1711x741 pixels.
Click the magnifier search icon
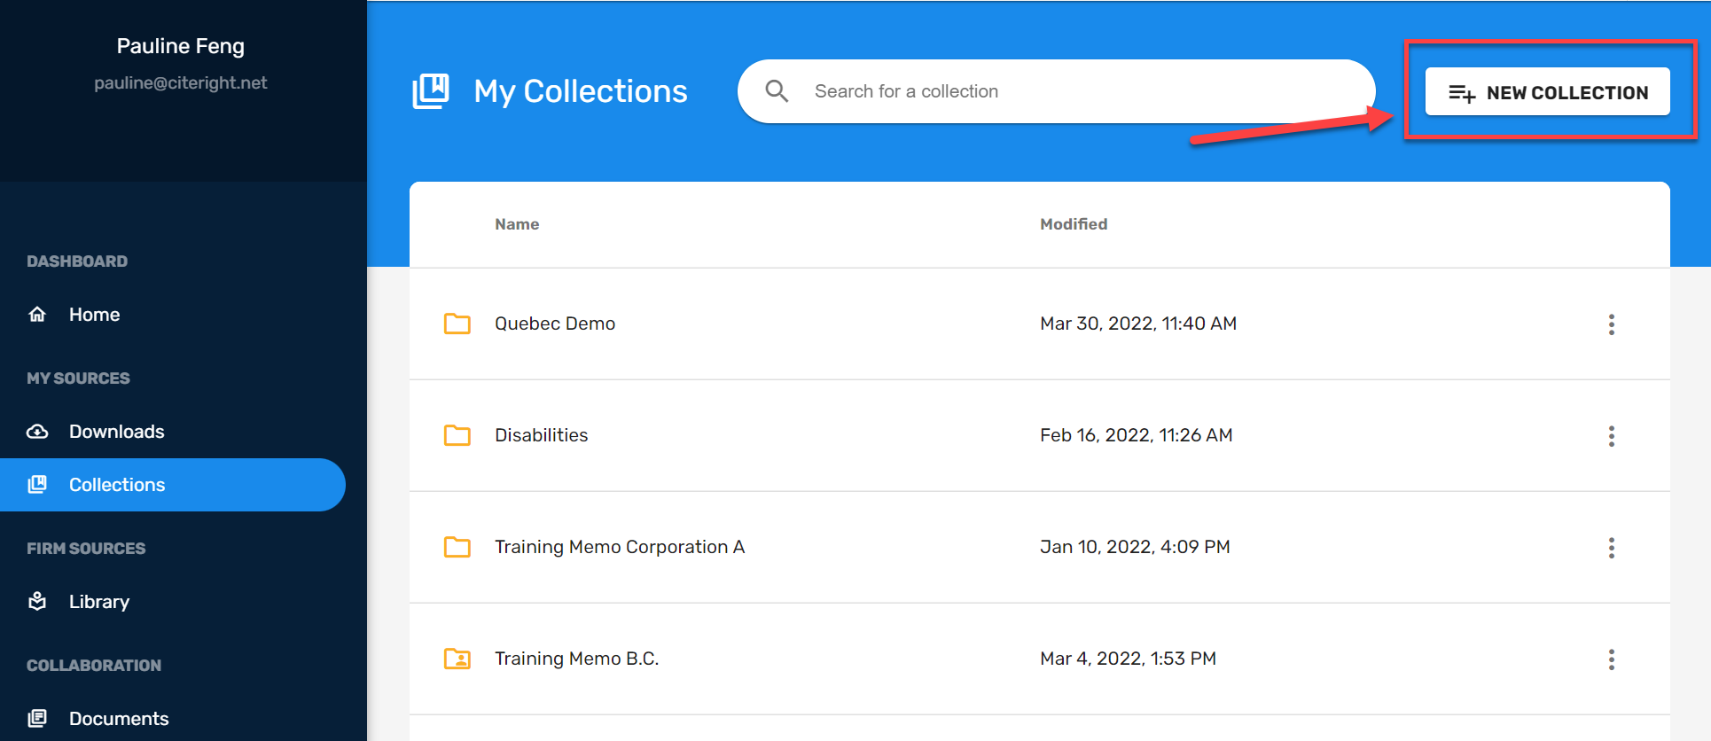(777, 91)
